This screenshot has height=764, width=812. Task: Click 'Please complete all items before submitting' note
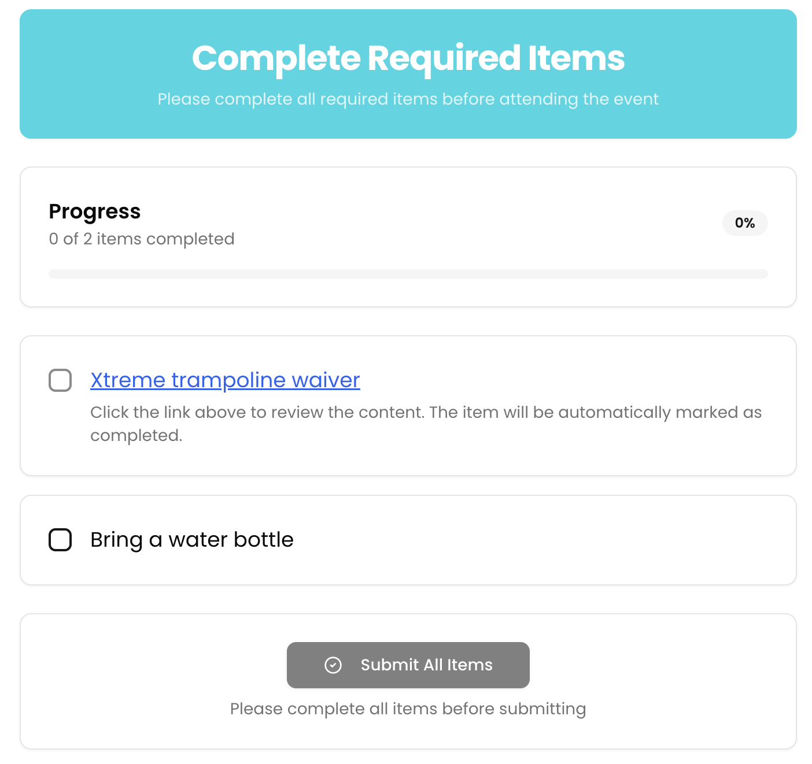click(x=408, y=709)
